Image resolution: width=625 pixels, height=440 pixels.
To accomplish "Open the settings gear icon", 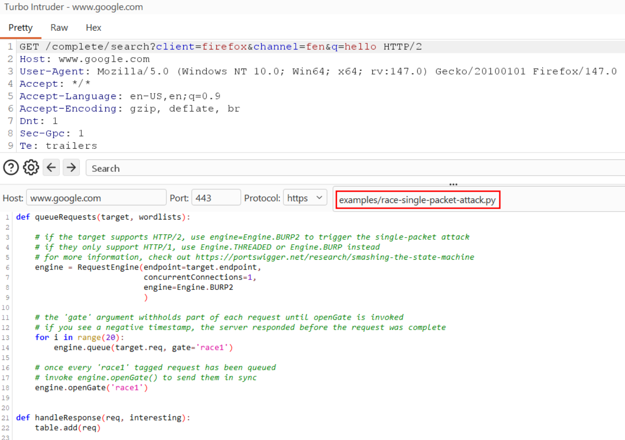I will [x=31, y=168].
